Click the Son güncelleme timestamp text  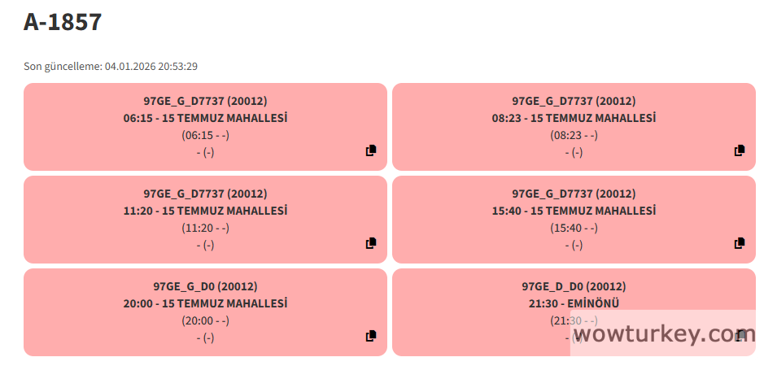111,66
